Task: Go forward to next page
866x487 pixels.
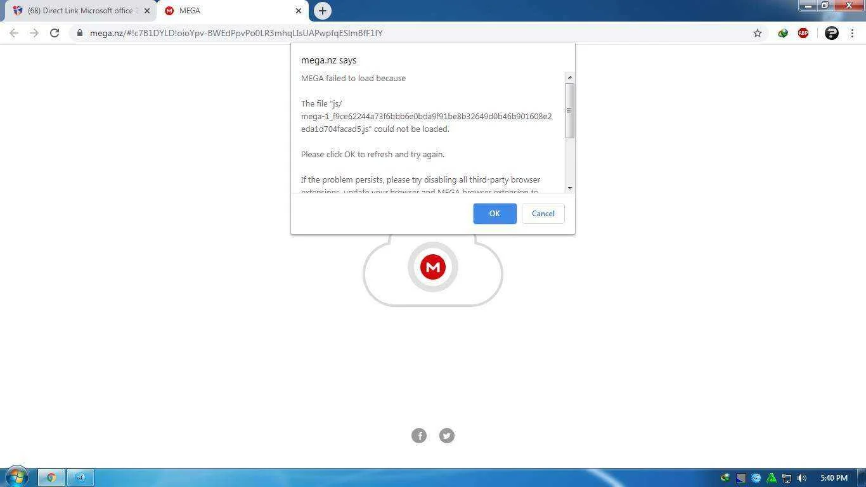Action: 34,33
